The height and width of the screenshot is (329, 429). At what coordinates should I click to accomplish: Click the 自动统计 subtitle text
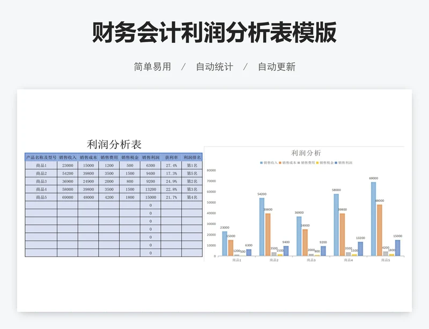pyautogui.click(x=214, y=67)
